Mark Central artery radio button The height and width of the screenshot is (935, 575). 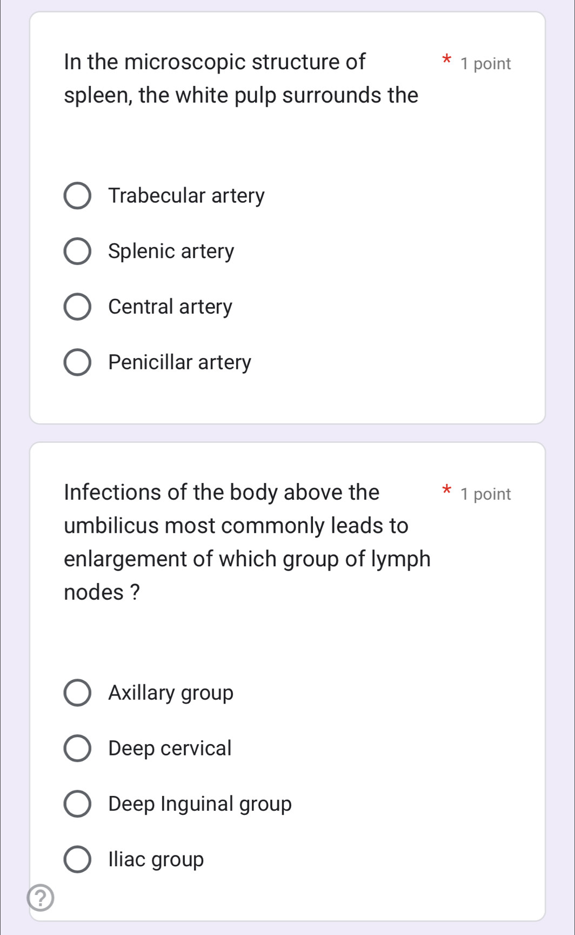77,307
